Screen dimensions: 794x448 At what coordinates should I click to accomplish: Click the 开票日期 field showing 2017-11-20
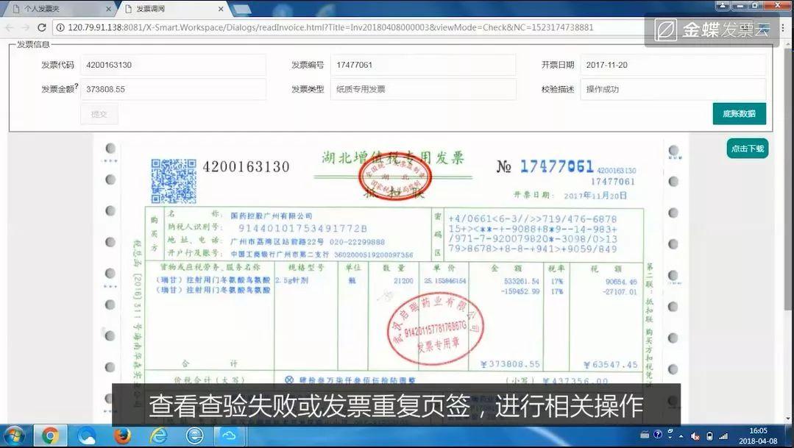pyautogui.click(x=673, y=65)
